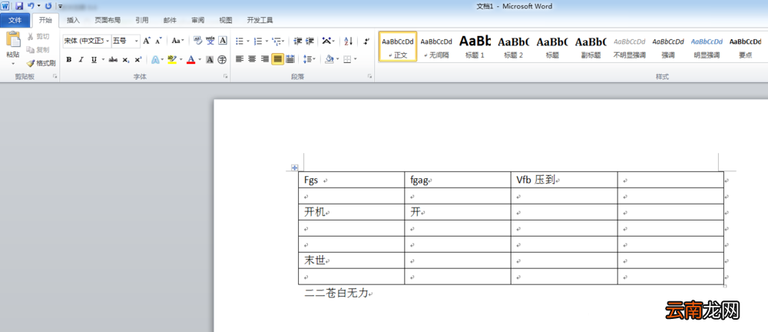
Task: Click distributed alignment icon
Action: point(290,59)
